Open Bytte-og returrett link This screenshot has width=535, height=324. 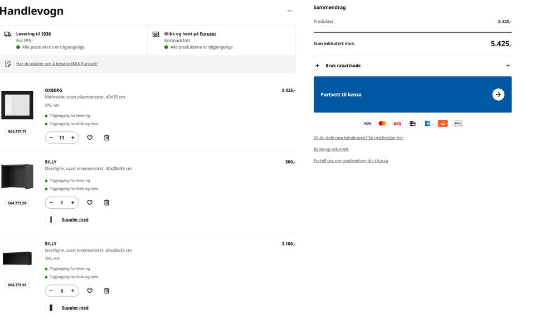click(331, 149)
